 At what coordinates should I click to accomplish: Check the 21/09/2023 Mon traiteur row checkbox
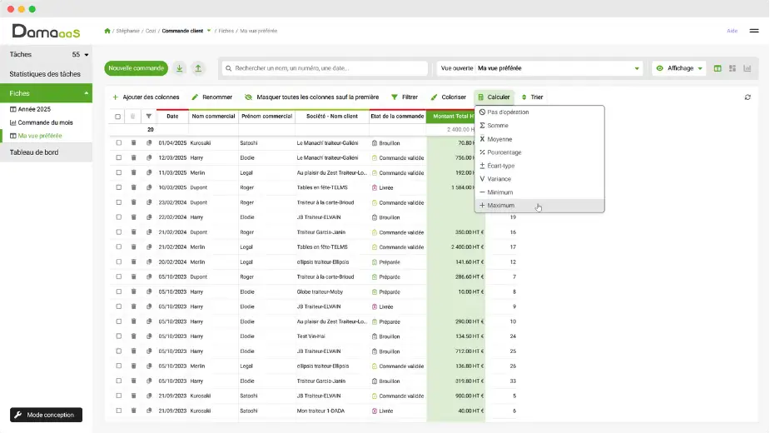[x=119, y=411]
